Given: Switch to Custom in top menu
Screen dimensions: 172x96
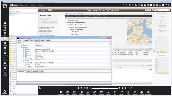Looking at the screenshot, I should coord(33,5).
